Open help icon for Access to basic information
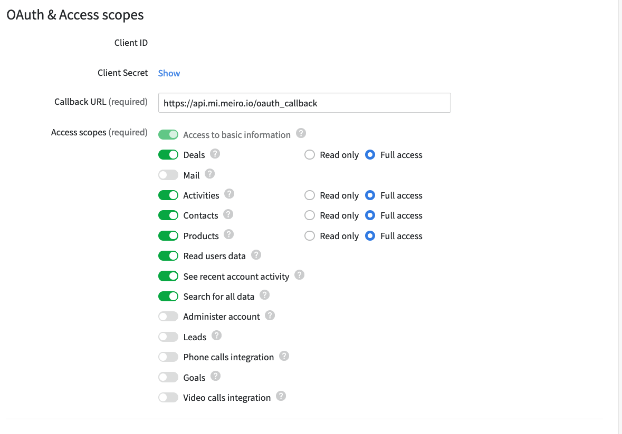The image size is (622, 434). [x=301, y=133]
